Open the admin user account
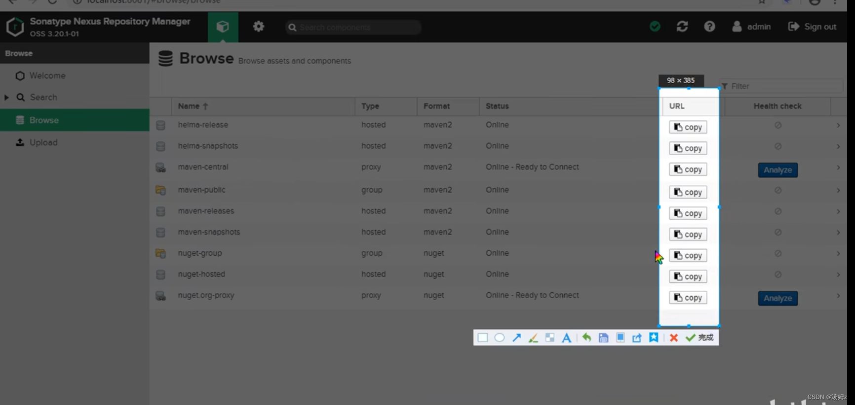 pyautogui.click(x=751, y=27)
